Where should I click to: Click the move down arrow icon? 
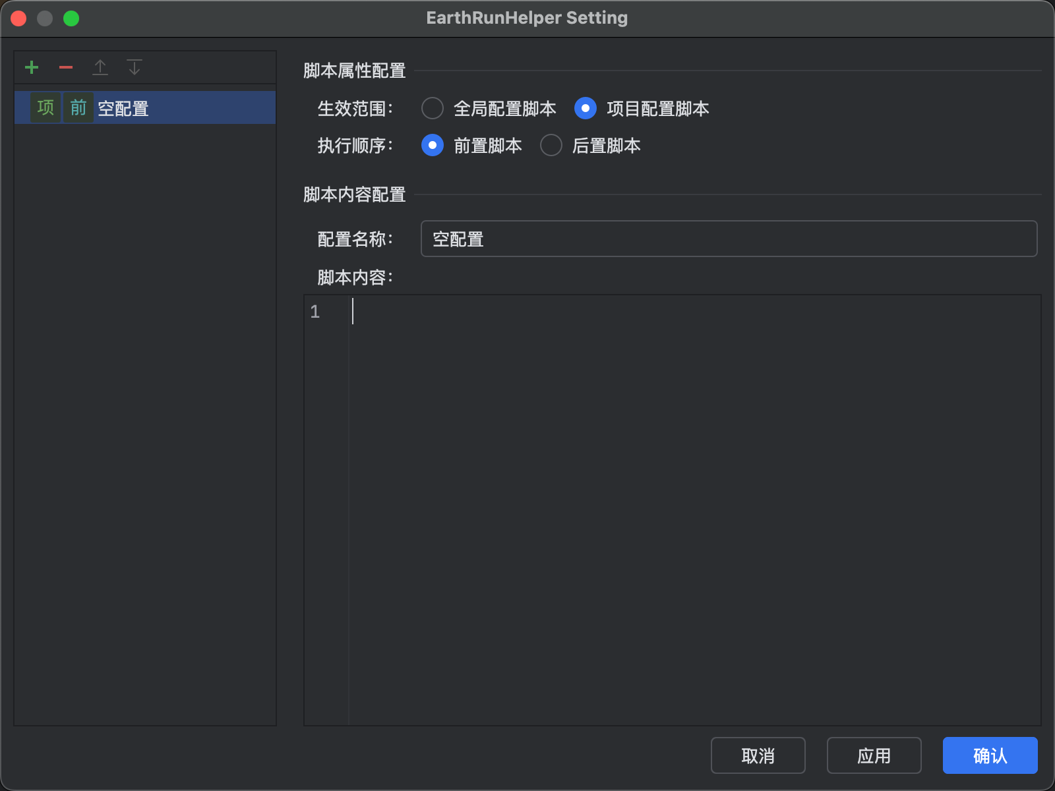(135, 67)
